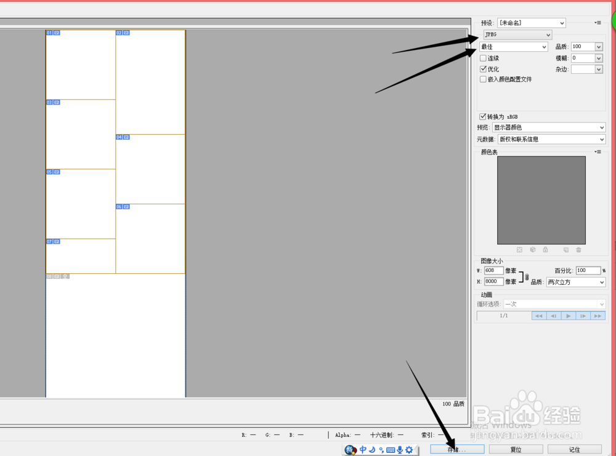
Task: Play the animation
Action: click(x=569, y=316)
